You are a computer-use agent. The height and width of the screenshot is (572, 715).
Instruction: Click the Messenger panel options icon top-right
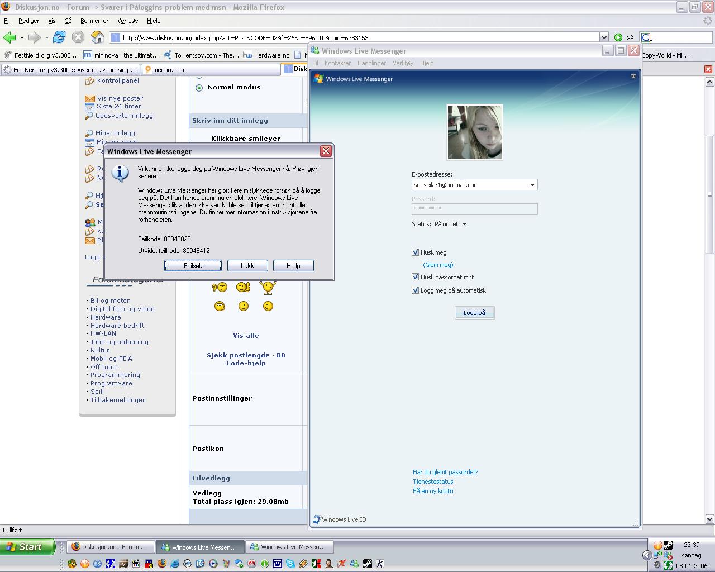[633, 77]
